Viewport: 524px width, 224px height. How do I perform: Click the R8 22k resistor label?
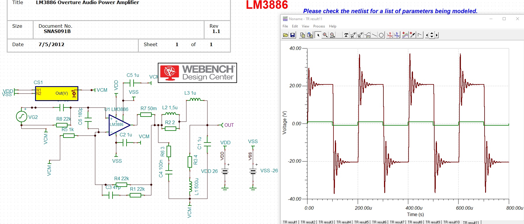pyautogui.click(x=63, y=119)
